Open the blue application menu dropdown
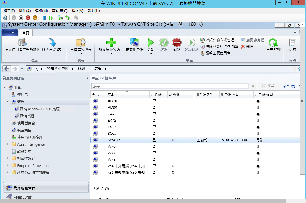The height and width of the screenshot is (203, 306). (x=10, y=33)
